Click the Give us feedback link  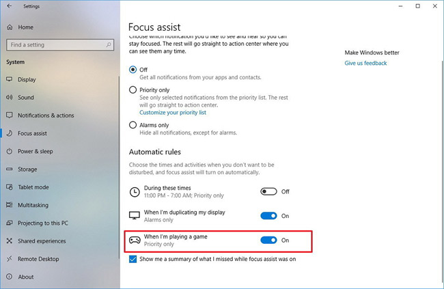pos(365,64)
